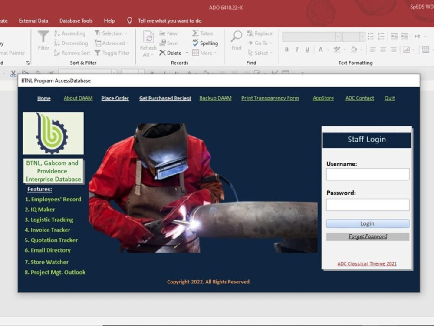
Task: Click the cut scissors icon
Action: point(13,74)
